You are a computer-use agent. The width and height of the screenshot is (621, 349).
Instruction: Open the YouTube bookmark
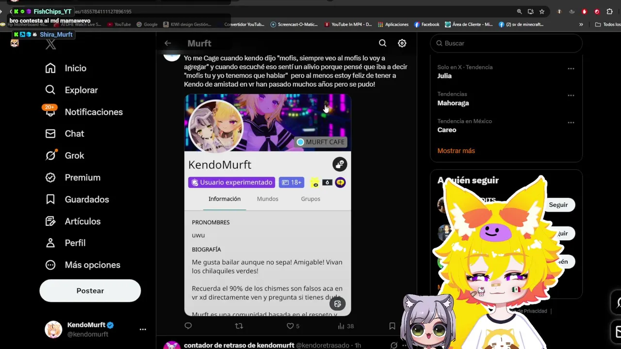tap(119, 24)
